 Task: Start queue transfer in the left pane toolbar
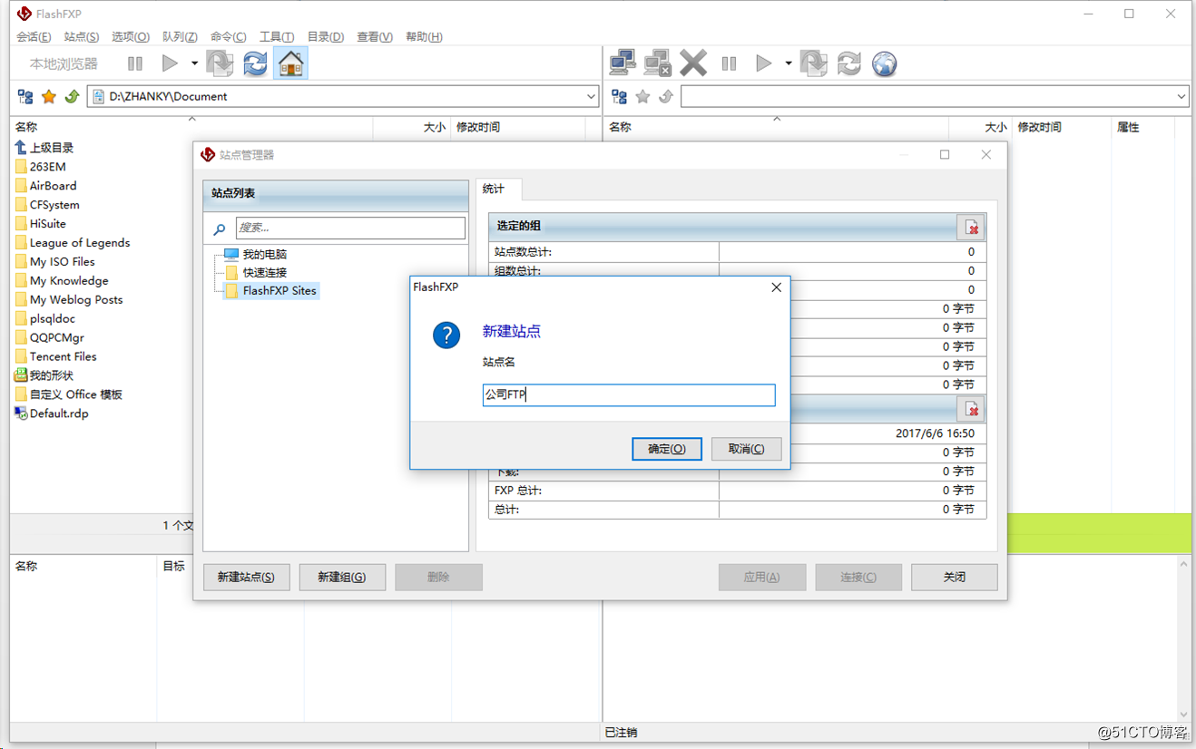coord(170,63)
